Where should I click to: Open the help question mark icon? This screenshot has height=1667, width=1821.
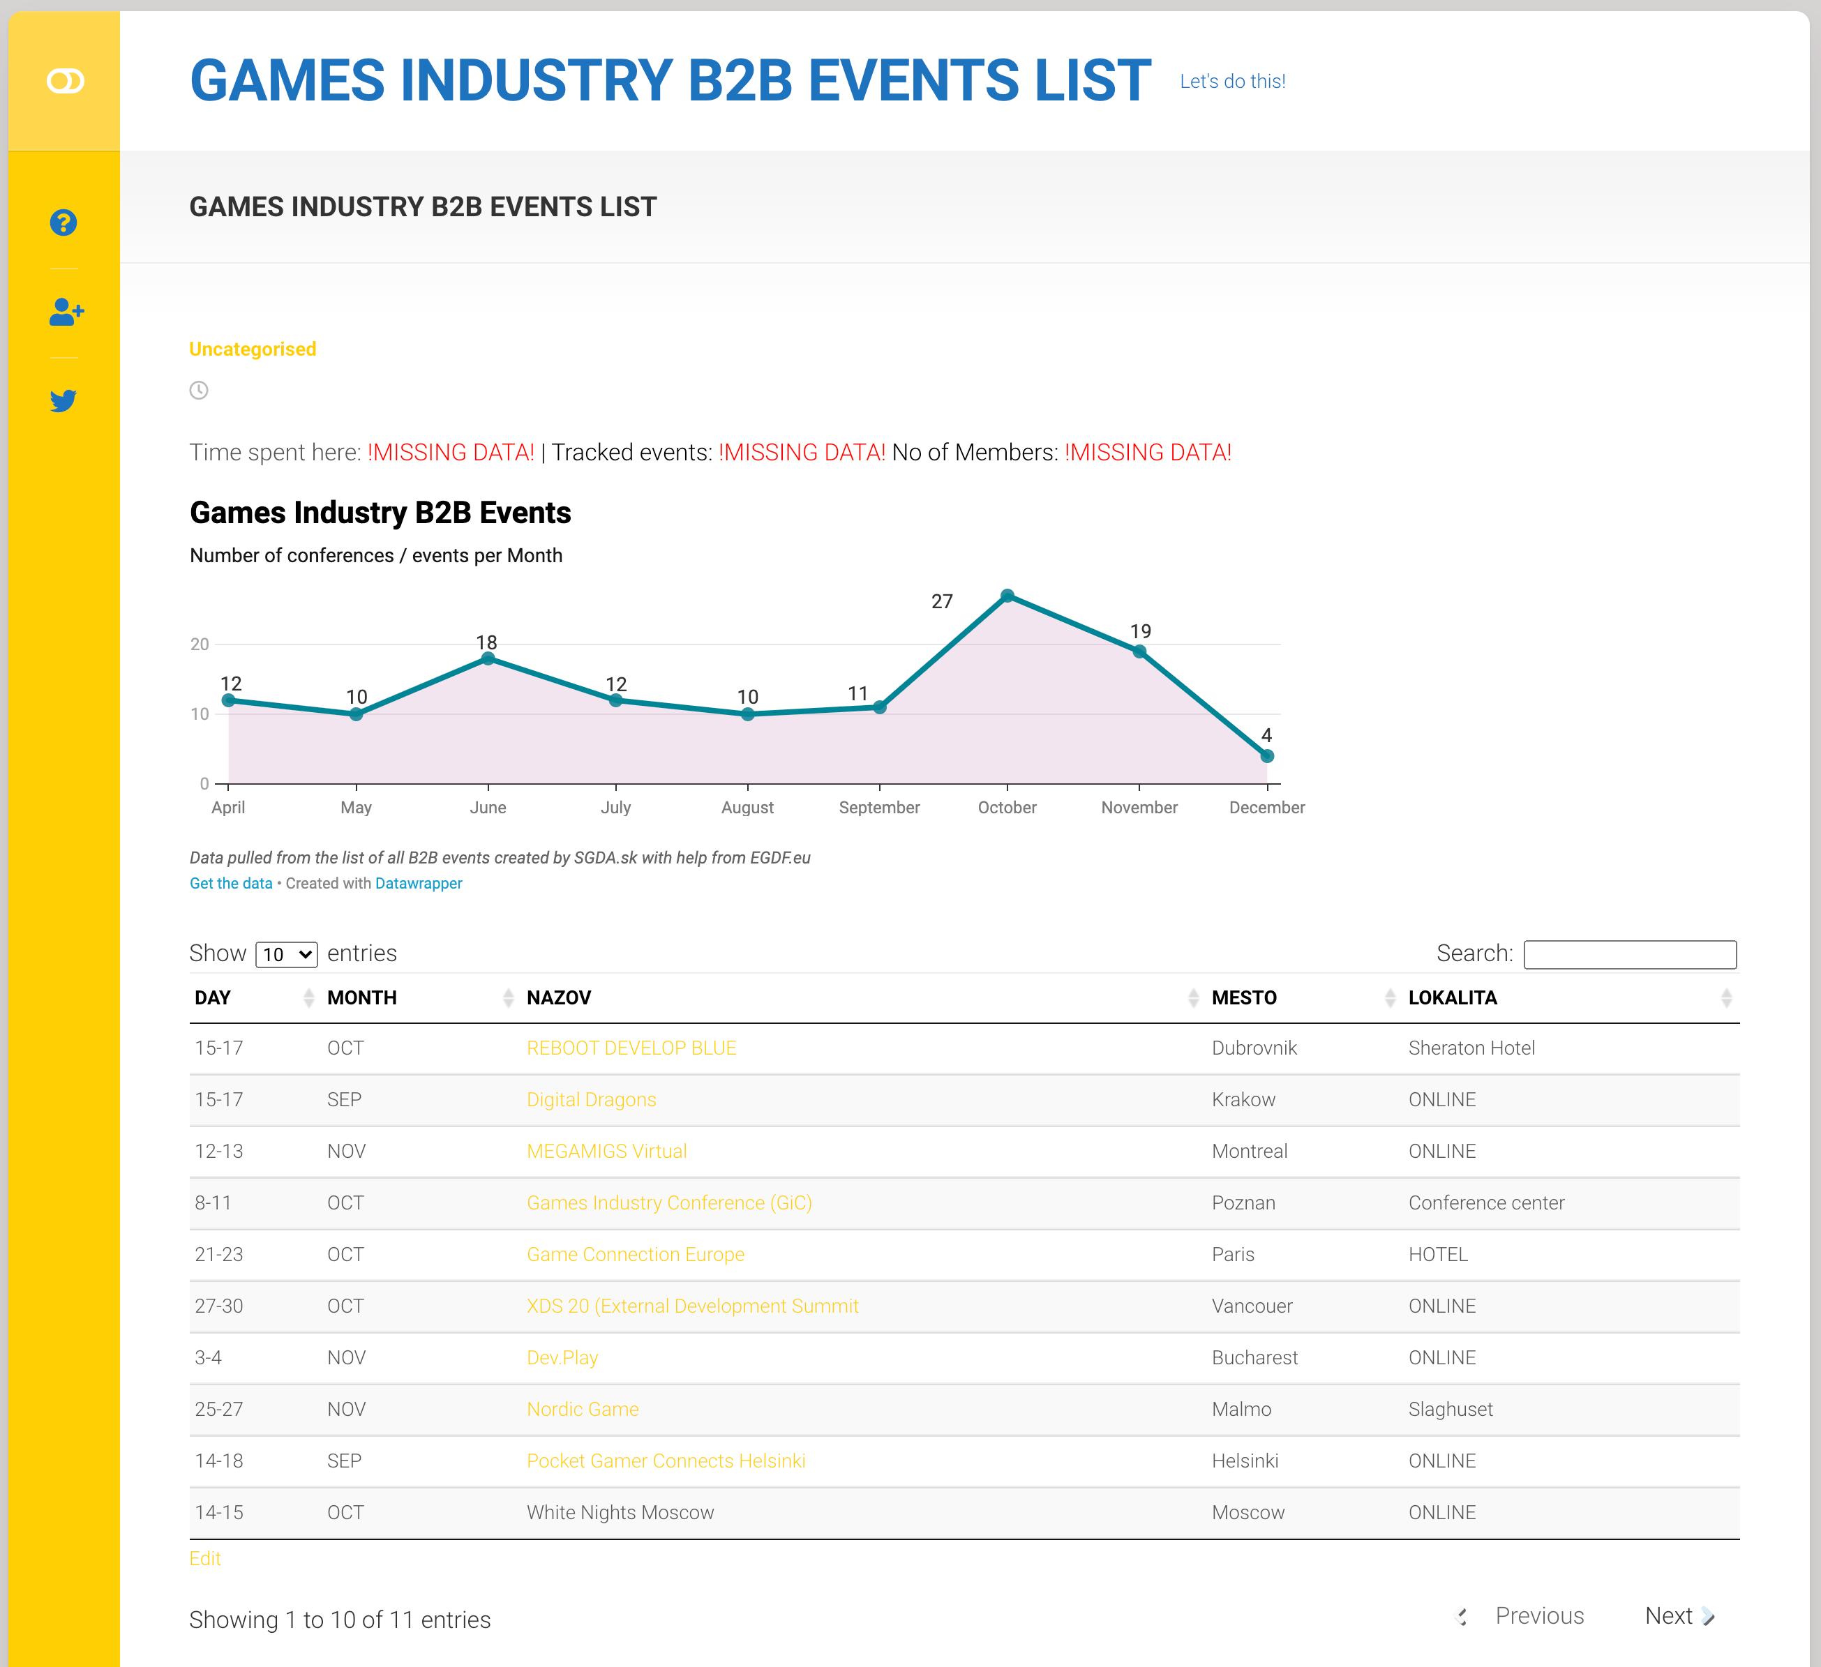pos(63,222)
